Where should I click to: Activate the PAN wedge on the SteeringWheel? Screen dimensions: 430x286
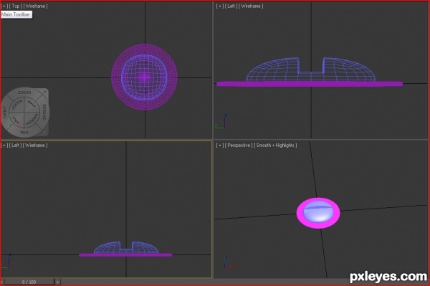24,133
